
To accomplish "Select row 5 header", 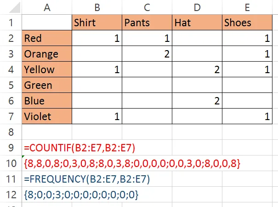I will [11, 85].
